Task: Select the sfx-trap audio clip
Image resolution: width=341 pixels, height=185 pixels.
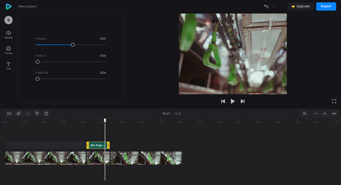Action: click(x=98, y=145)
